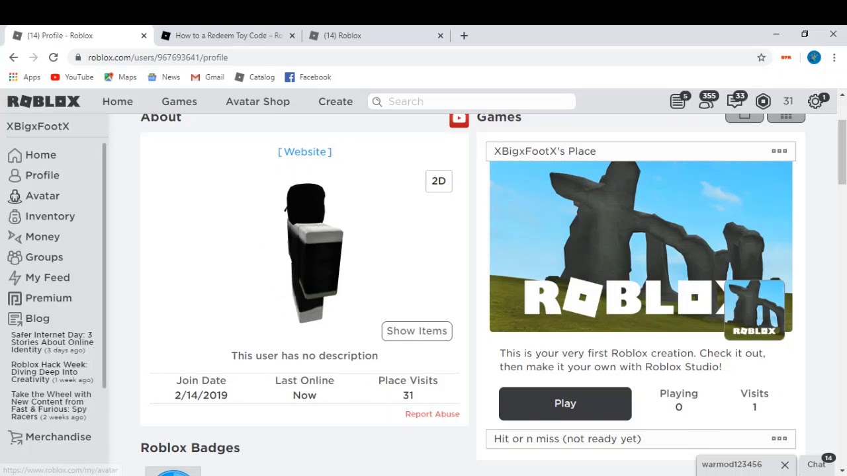The image size is (847, 476).
Task: Open the [Website] link
Action: pos(304,151)
